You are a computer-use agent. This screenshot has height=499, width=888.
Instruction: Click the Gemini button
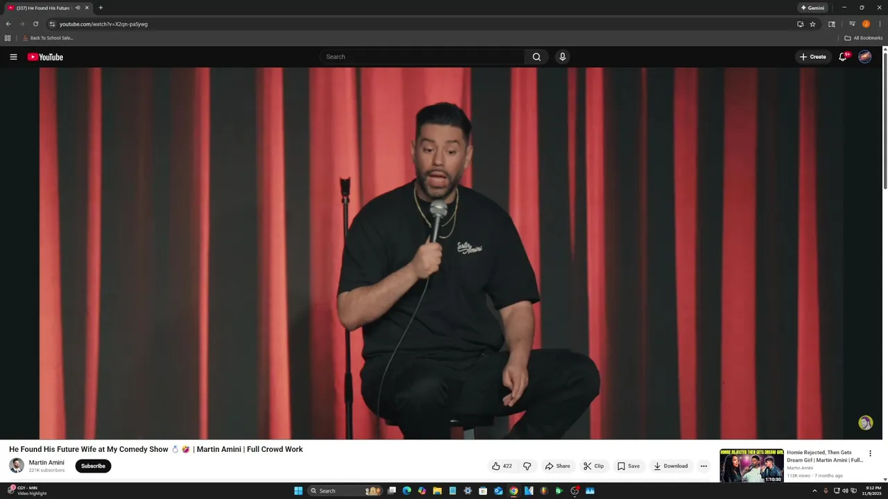point(812,8)
